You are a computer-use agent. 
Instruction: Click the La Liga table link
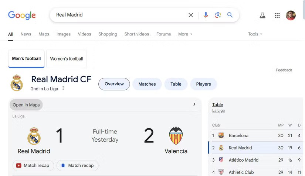pos(218,111)
